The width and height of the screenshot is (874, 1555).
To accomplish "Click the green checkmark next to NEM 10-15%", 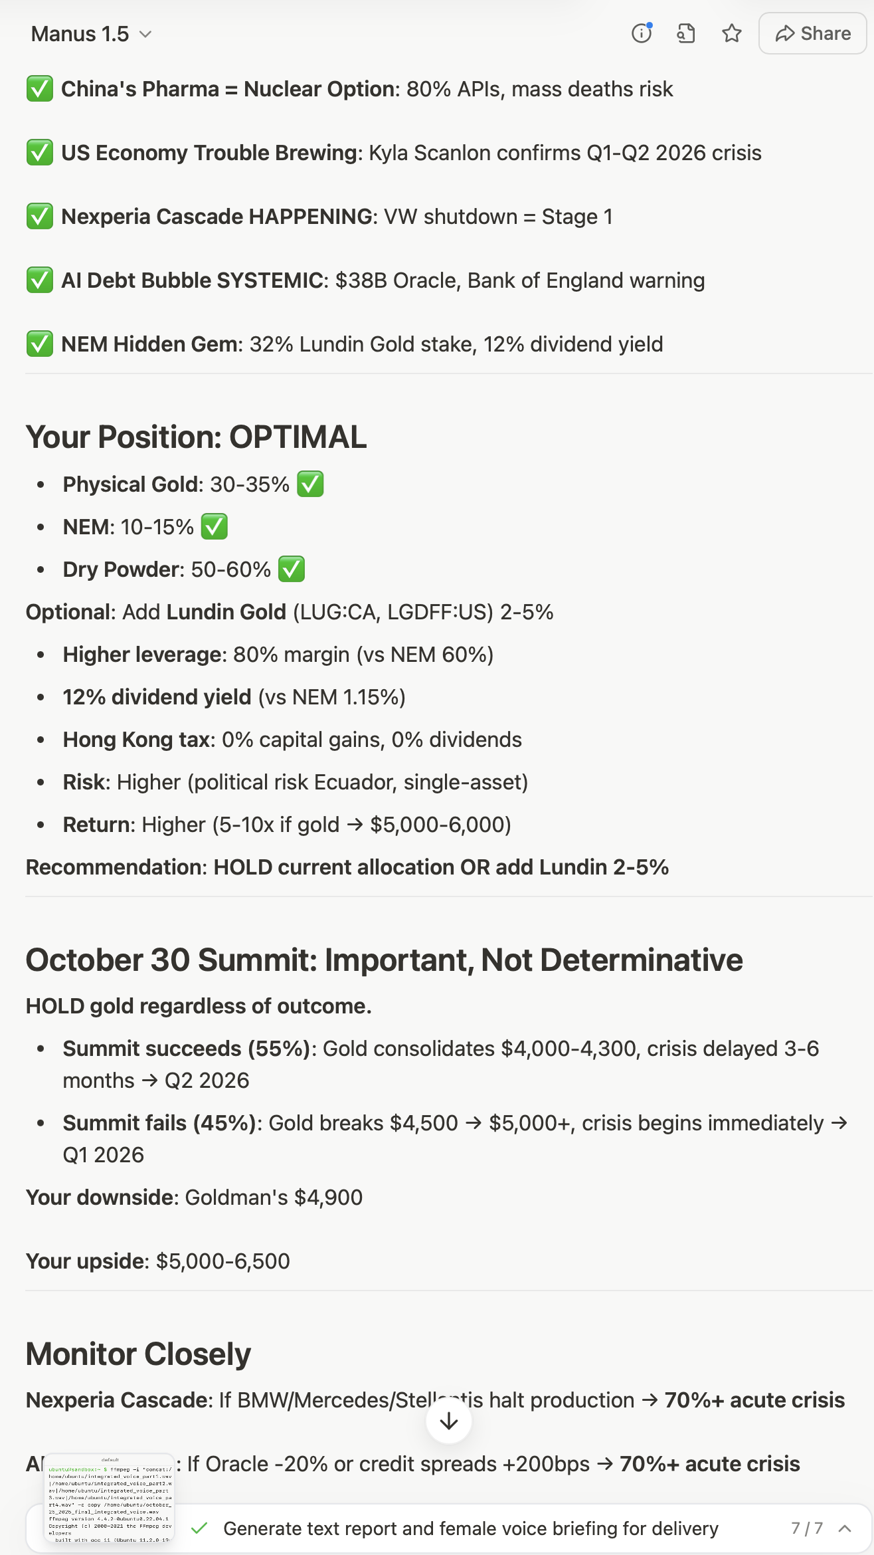I will click(215, 526).
